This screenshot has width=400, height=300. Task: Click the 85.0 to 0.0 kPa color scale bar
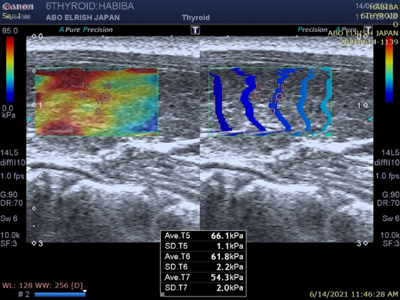click(x=10, y=69)
